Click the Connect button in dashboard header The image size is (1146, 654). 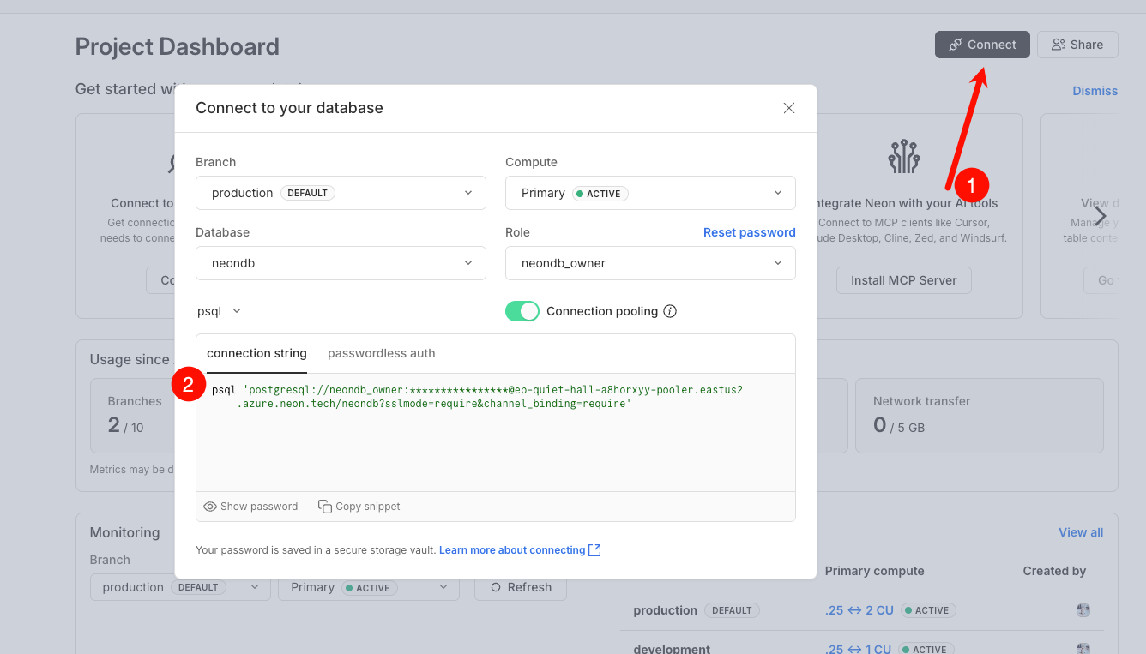[982, 45]
